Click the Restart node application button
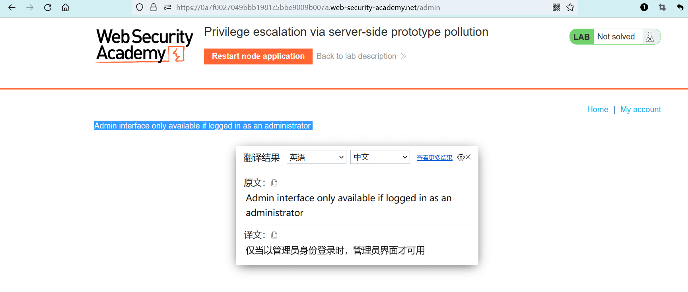688x292 pixels. [x=258, y=56]
